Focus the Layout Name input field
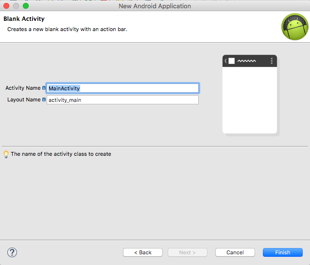This screenshot has height=265, width=310. click(x=122, y=100)
